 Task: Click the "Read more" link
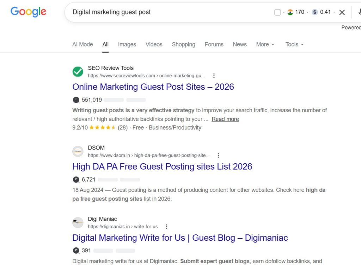tap(225, 119)
